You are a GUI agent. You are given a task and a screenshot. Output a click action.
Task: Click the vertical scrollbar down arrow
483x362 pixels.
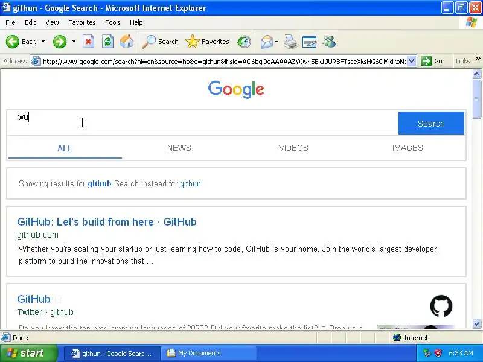[x=476, y=323]
